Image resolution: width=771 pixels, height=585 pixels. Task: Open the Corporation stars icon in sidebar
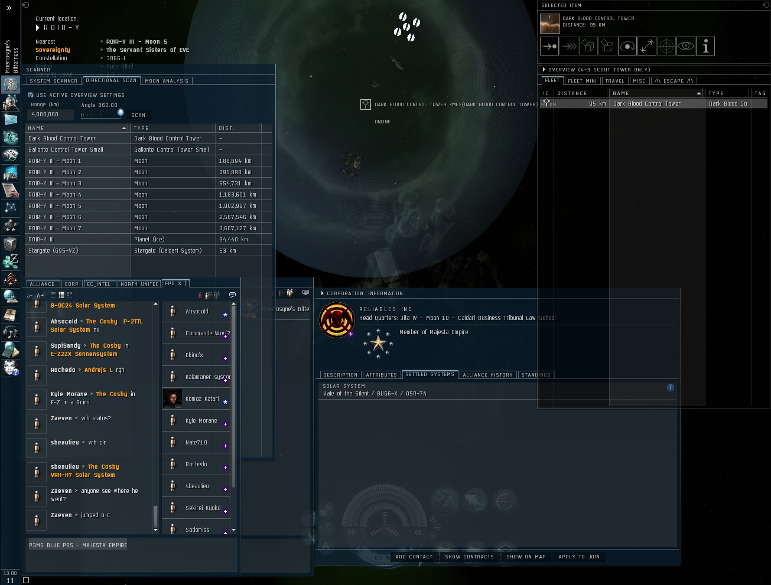(x=10, y=225)
